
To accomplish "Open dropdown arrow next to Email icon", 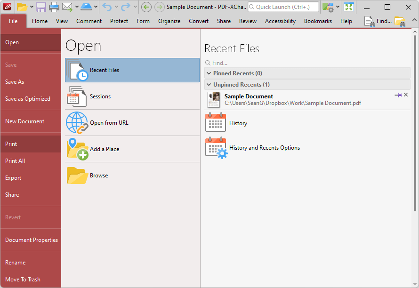I will click(77, 7).
